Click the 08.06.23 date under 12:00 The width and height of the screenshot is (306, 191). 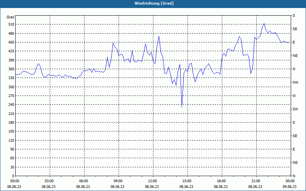tap(152, 187)
